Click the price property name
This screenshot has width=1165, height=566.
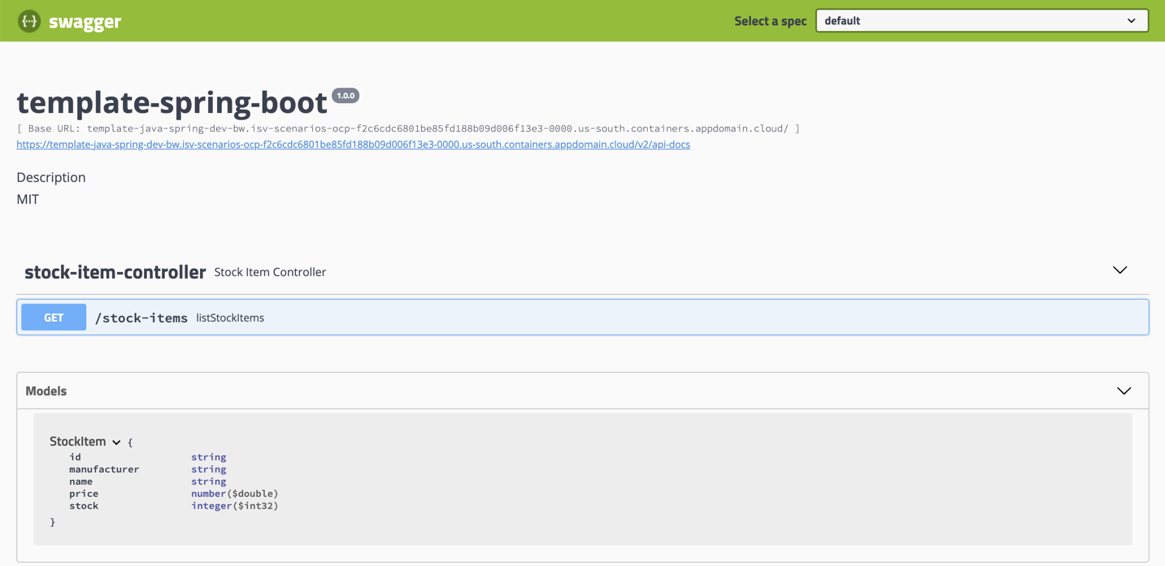(84, 494)
